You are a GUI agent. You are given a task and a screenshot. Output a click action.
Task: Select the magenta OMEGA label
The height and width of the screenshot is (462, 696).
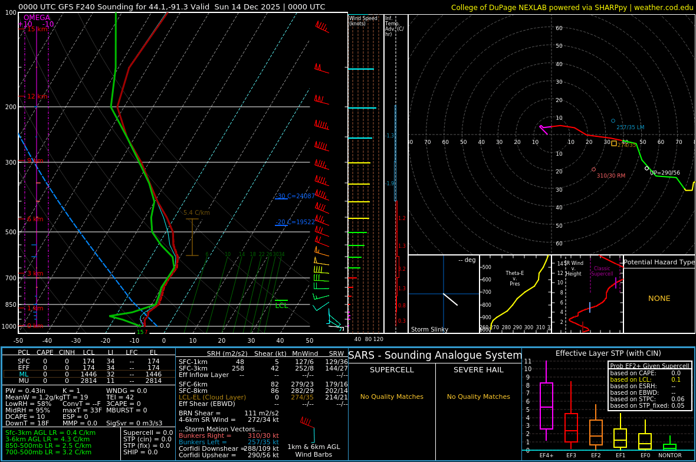37,17
